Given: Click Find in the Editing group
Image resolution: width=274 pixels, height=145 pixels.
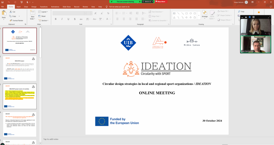Looking at the screenshot, I should pyautogui.click(x=241, y=12).
